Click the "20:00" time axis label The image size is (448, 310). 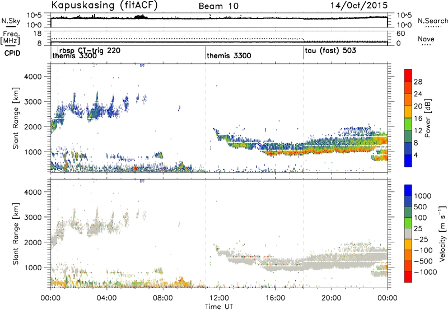332,298
